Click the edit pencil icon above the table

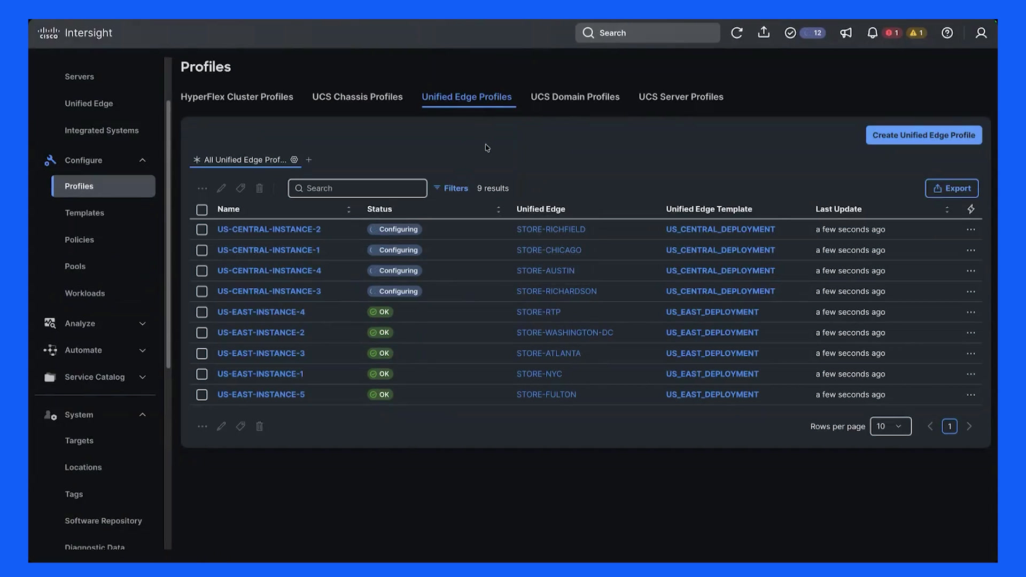pos(221,188)
